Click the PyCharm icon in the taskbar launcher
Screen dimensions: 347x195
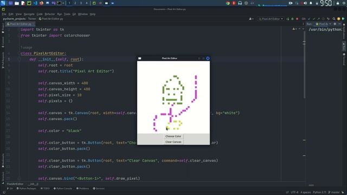tap(29, 3)
